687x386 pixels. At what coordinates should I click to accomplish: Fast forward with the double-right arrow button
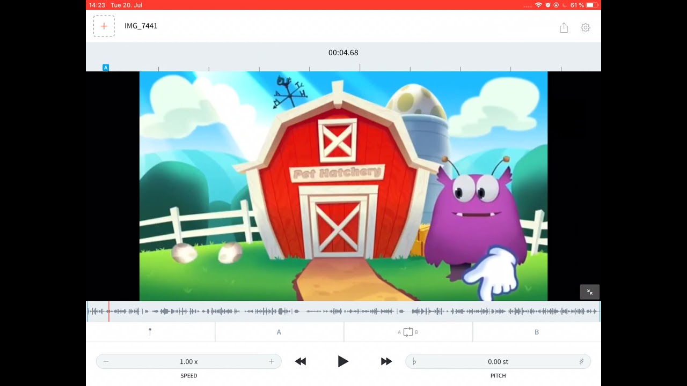386,362
